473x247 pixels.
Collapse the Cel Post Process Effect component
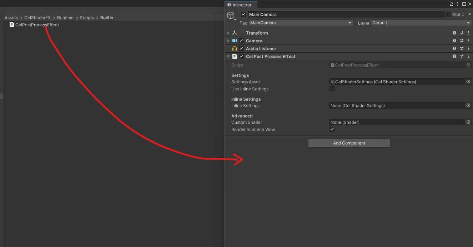(x=228, y=56)
